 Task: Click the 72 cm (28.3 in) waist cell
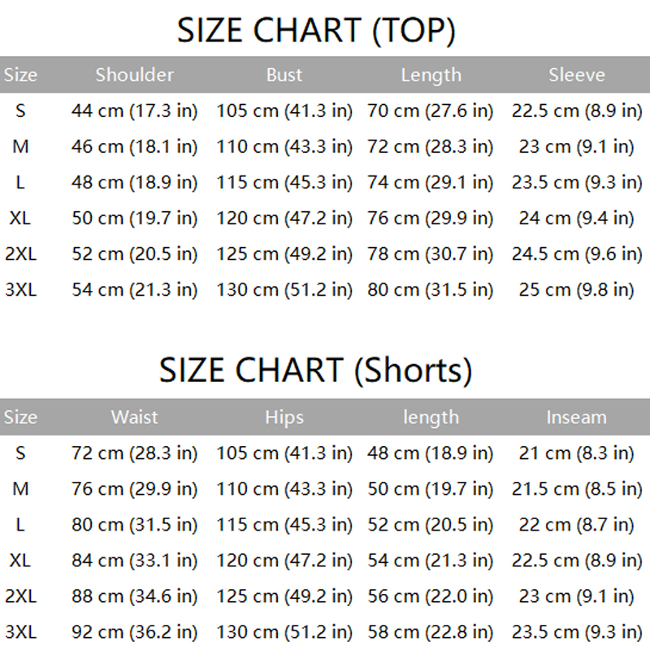click(135, 453)
